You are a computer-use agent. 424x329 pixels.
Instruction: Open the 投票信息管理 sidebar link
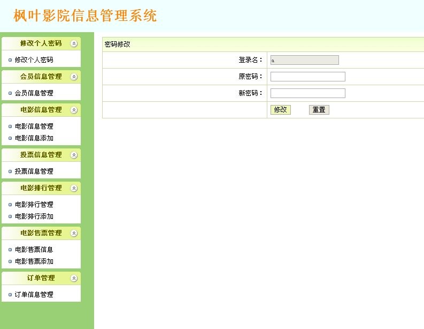(x=34, y=171)
